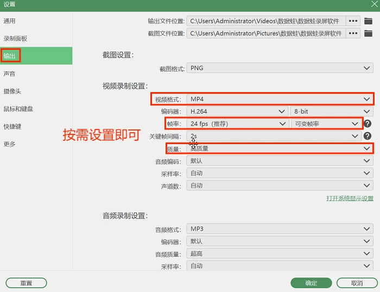Image resolution: width=380 pixels, height=292 pixels.
Task: Open the 通用 general settings tab
Action: pos(36,21)
